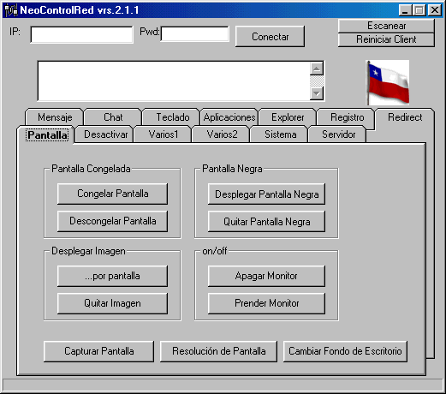Focus the IP address input field
This screenshot has width=446, height=394.
(x=81, y=35)
